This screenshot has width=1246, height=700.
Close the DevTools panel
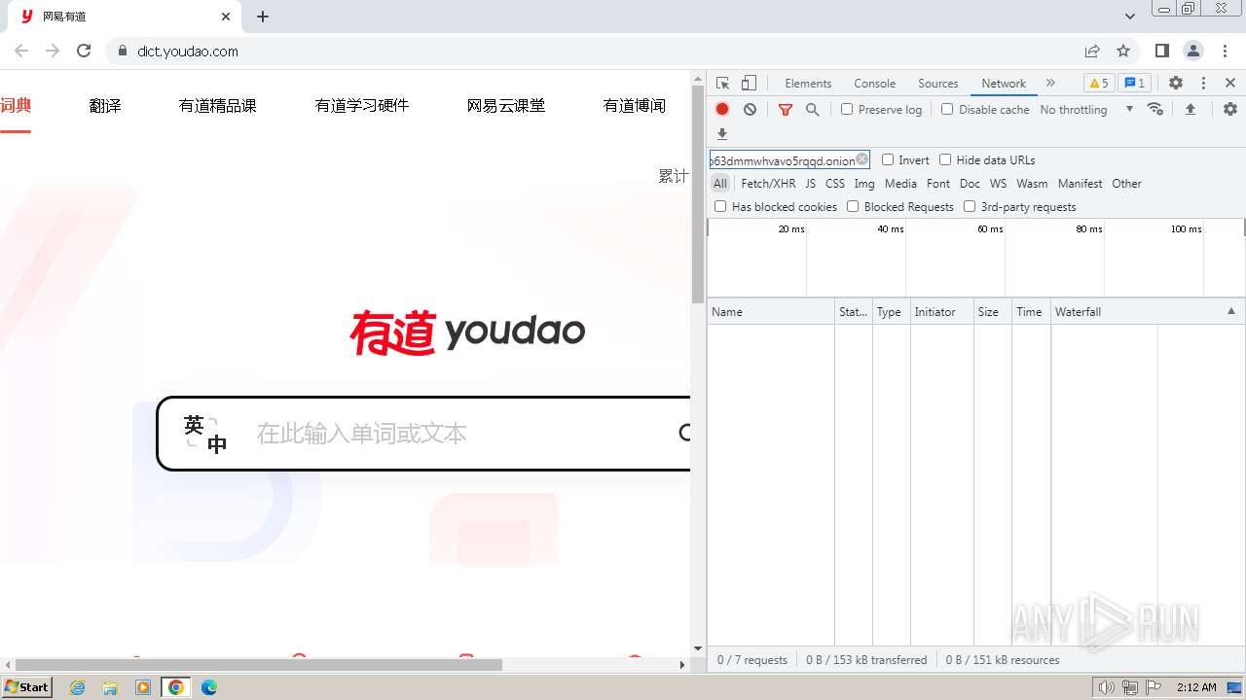pyautogui.click(x=1230, y=83)
